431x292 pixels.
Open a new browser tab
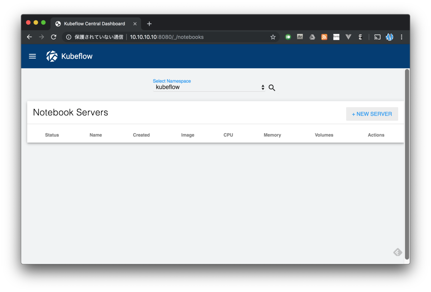(149, 24)
